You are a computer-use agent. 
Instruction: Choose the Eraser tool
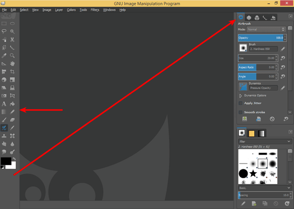click(x=12, y=120)
